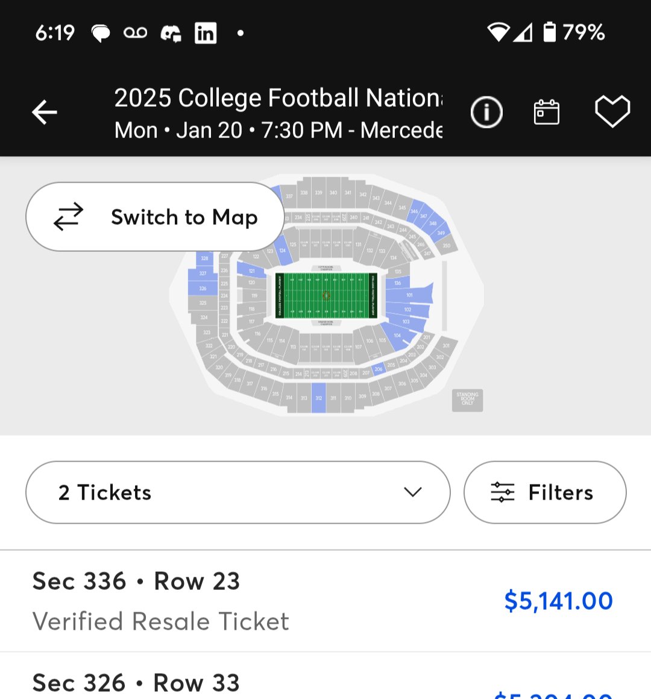Tap the football field on map
The height and width of the screenshot is (699, 651).
pyautogui.click(x=326, y=295)
